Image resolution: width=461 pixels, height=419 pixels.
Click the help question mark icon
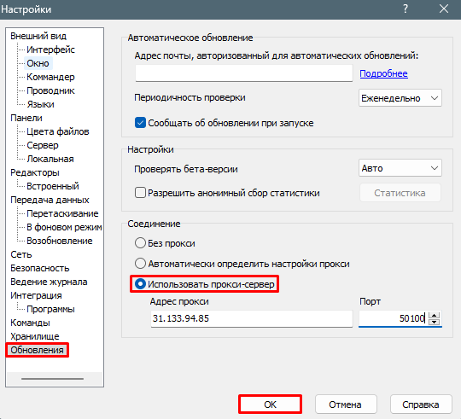click(x=406, y=9)
